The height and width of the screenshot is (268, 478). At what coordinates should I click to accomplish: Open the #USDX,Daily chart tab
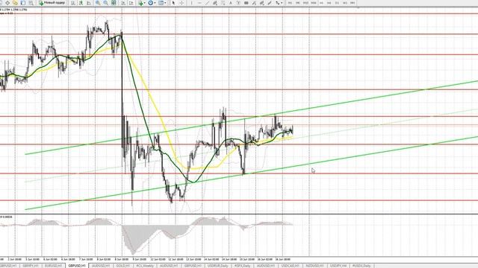[361, 266]
